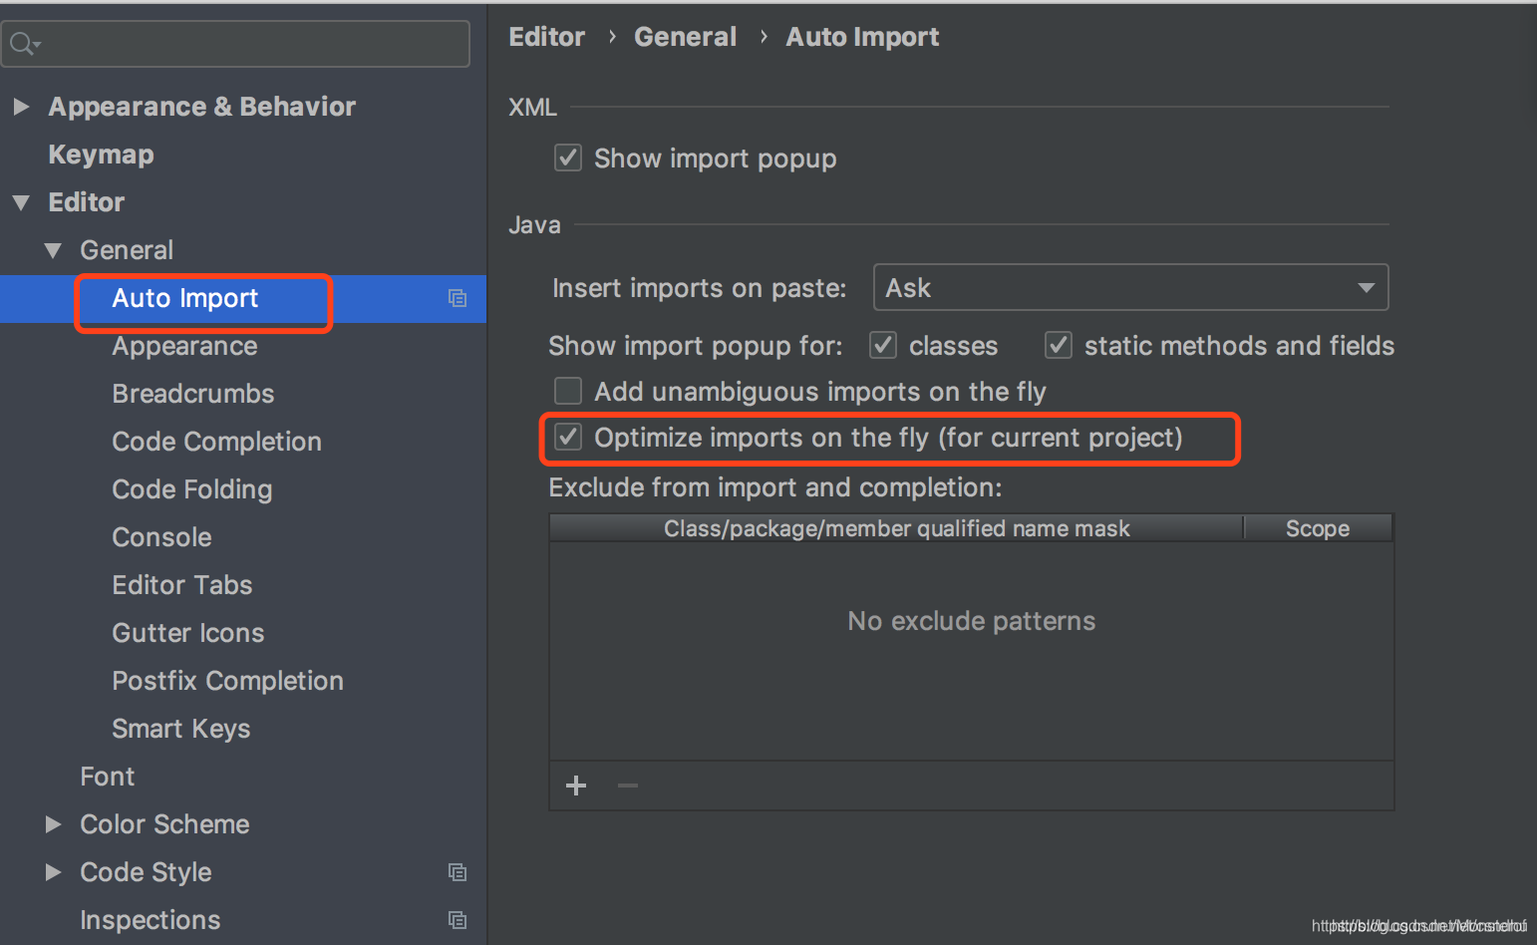1537x945 pixels.
Task: Open Appearance under General
Action: point(184,346)
